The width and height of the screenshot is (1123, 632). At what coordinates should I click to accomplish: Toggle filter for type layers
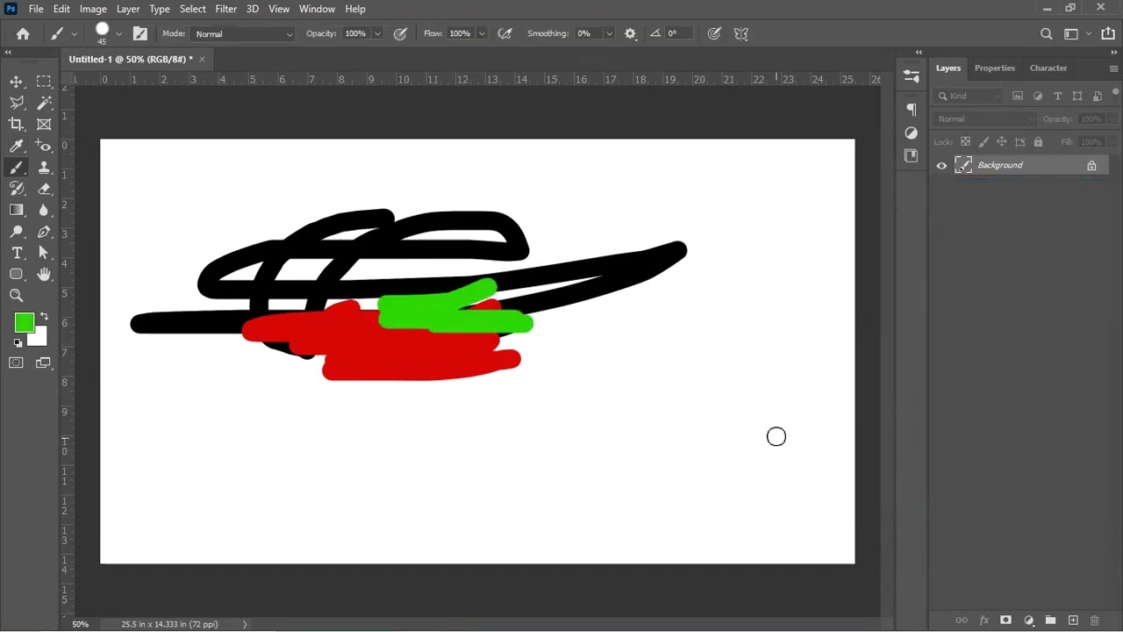coord(1057,96)
